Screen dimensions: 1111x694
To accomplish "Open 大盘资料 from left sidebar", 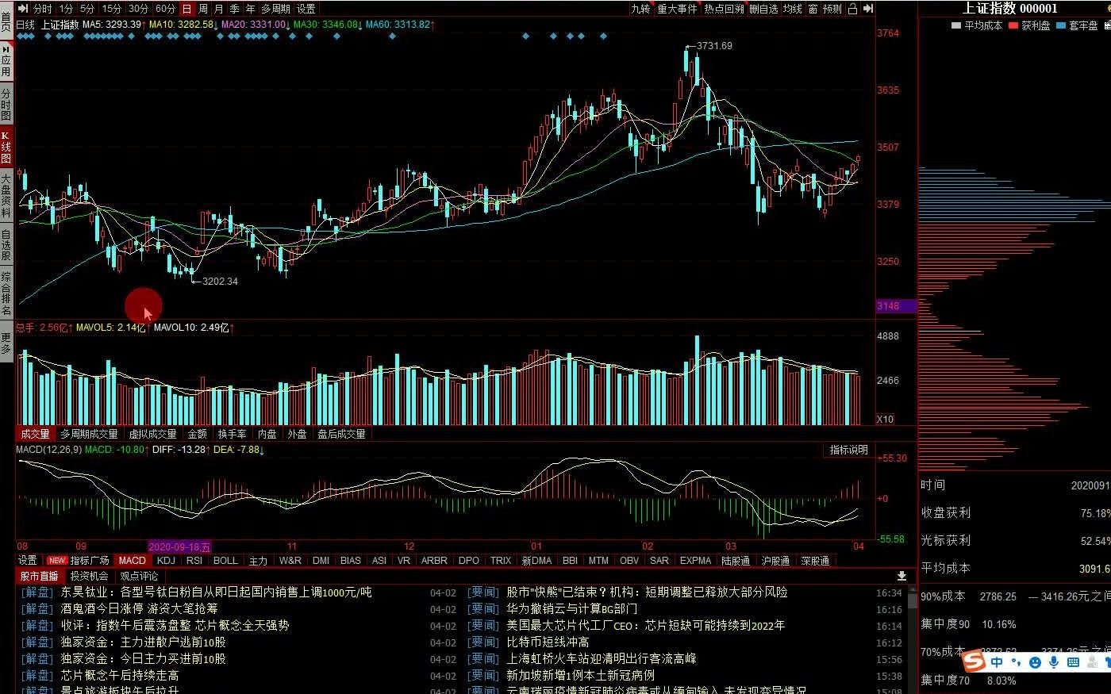I will [x=6, y=195].
